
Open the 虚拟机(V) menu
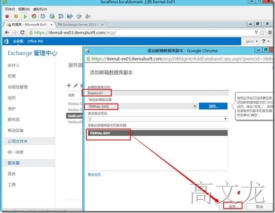(40, 9)
